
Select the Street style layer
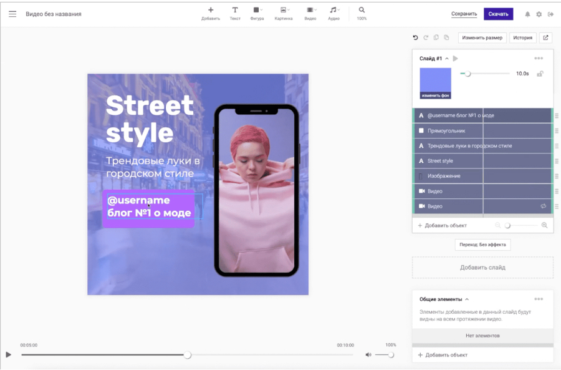tap(482, 161)
